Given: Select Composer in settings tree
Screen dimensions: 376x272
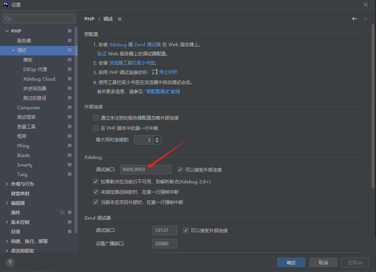Looking at the screenshot, I should [x=29, y=108].
